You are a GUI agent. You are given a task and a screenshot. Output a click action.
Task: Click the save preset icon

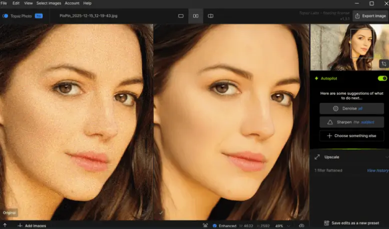pyautogui.click(x=327, y=223)
